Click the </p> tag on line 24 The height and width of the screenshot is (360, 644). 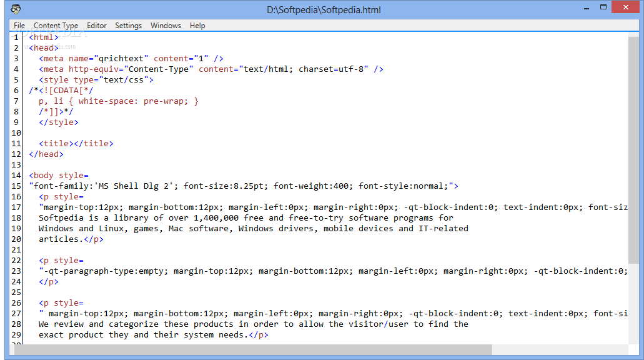tap(49, 282)
